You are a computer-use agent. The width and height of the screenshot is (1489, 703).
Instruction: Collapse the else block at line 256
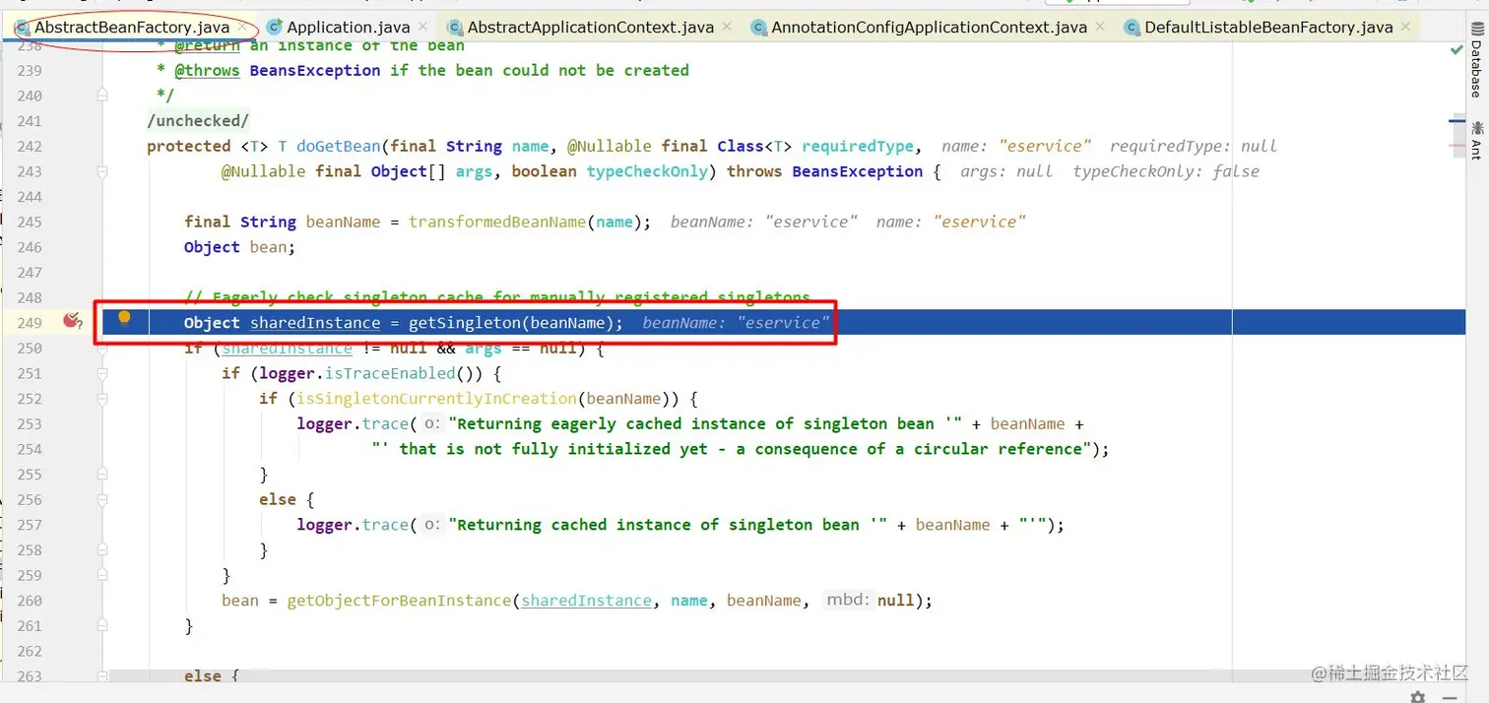pyautogui.click(x=101, y=500)
